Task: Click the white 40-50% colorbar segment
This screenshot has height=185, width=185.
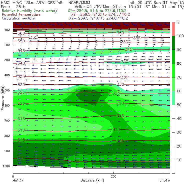Action: click(173, 111)
